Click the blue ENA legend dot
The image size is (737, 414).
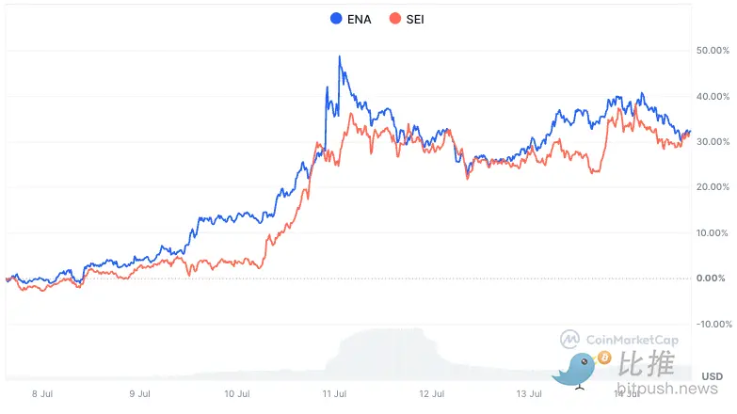pos(336,18)
